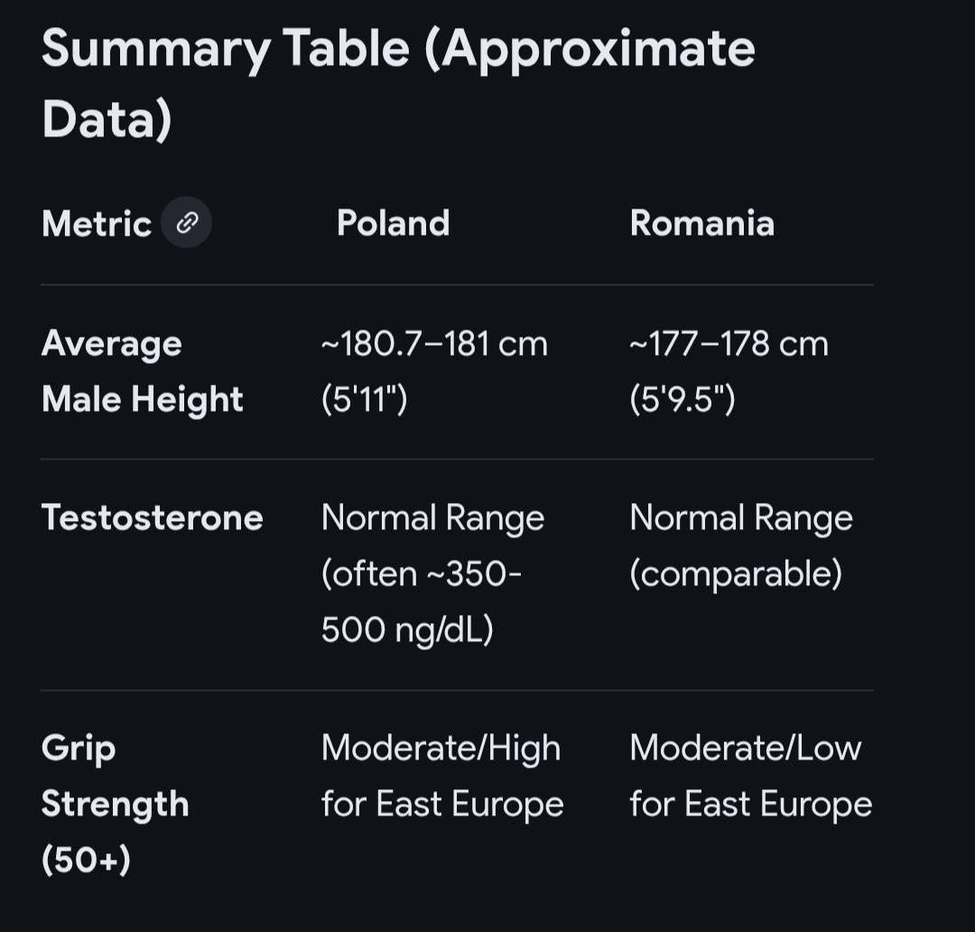Viewport: 975px width, 932px height.
Task: Click the Testosterone row label
Action: [x=152, y=517]
